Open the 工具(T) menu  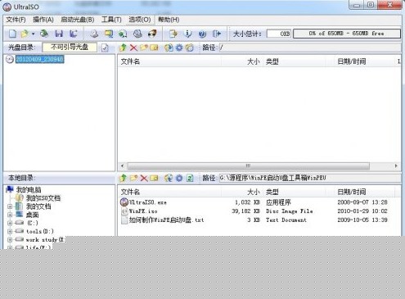pos(111,20)
